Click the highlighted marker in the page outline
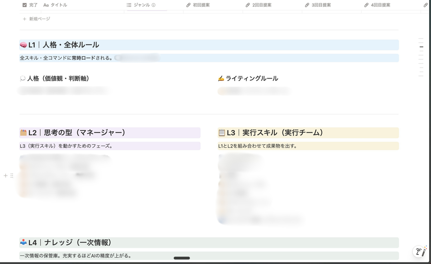431x264 pixels. pos(421,47)
